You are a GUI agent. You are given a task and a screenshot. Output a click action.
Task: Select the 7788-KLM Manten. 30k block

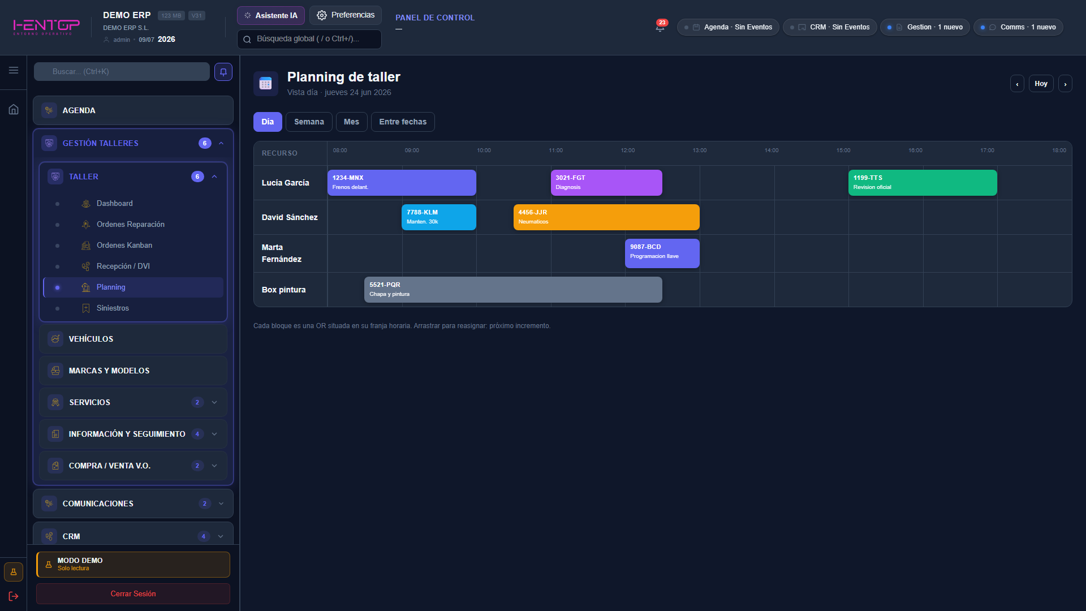click(x=439, y=217)
